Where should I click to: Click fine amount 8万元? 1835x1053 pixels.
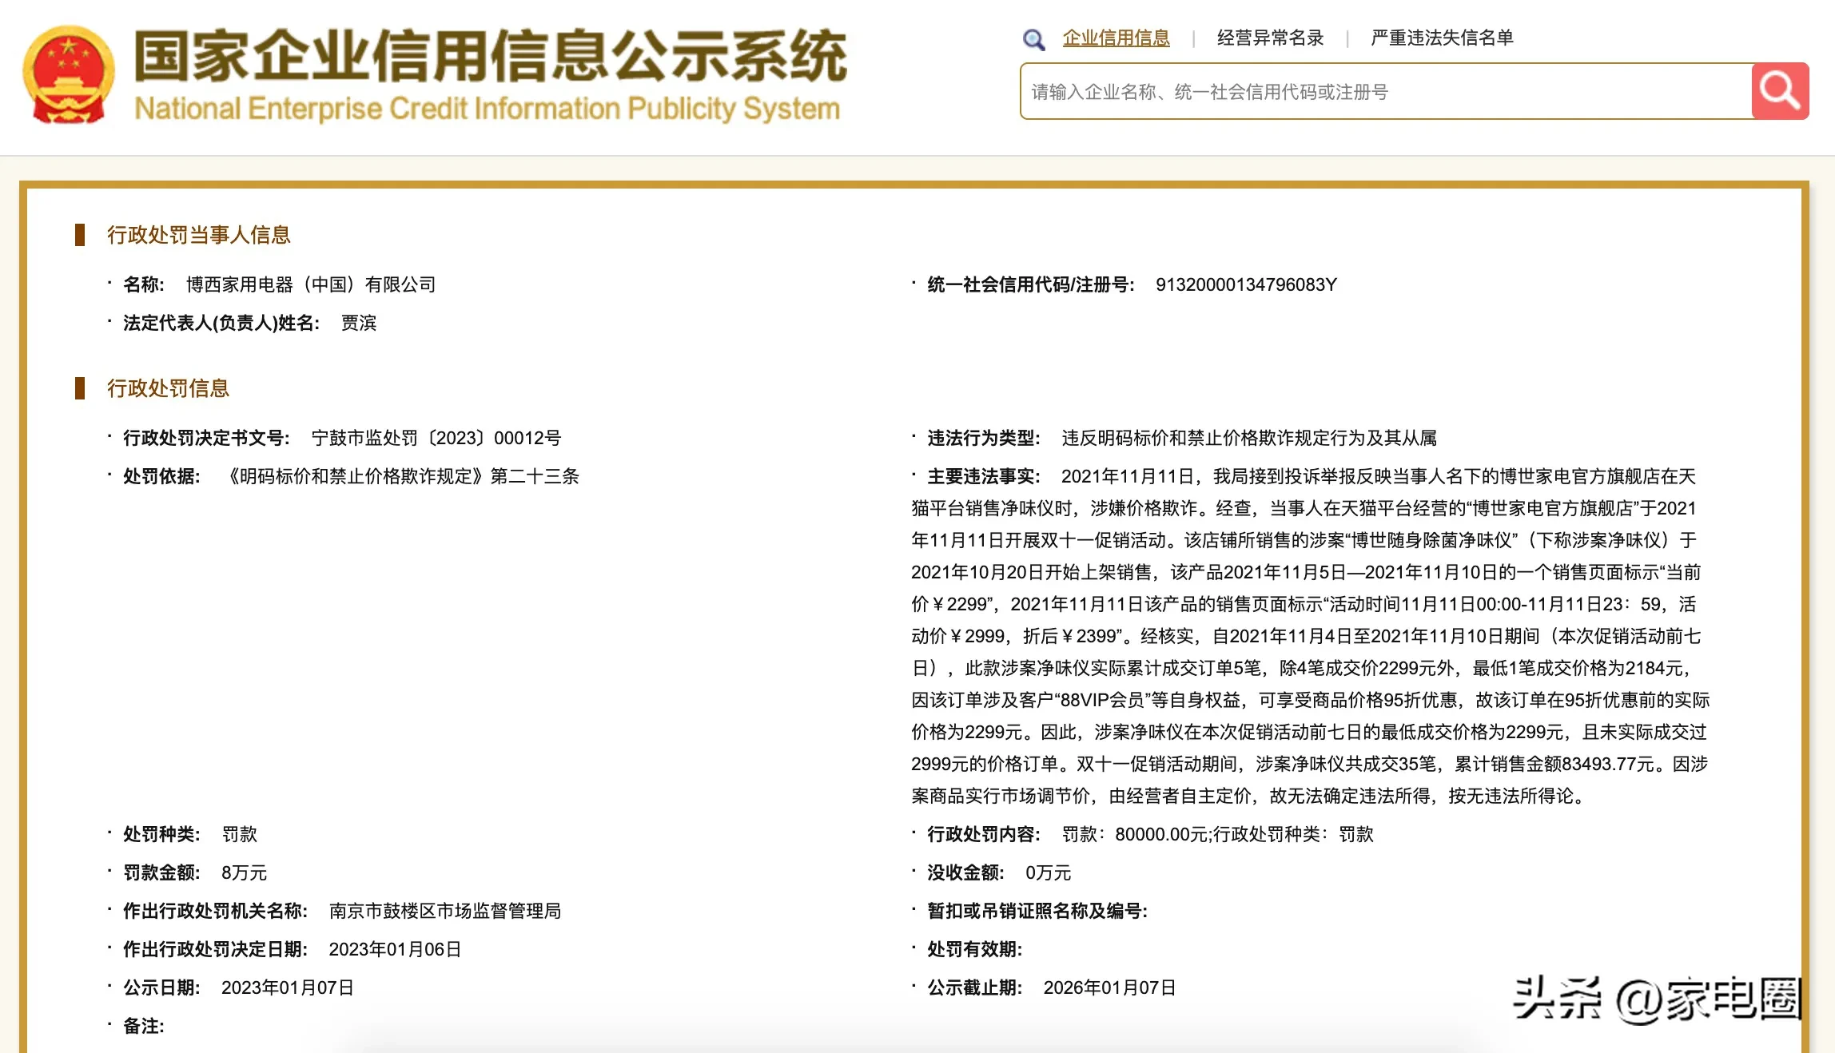click(x=244, y=872)
